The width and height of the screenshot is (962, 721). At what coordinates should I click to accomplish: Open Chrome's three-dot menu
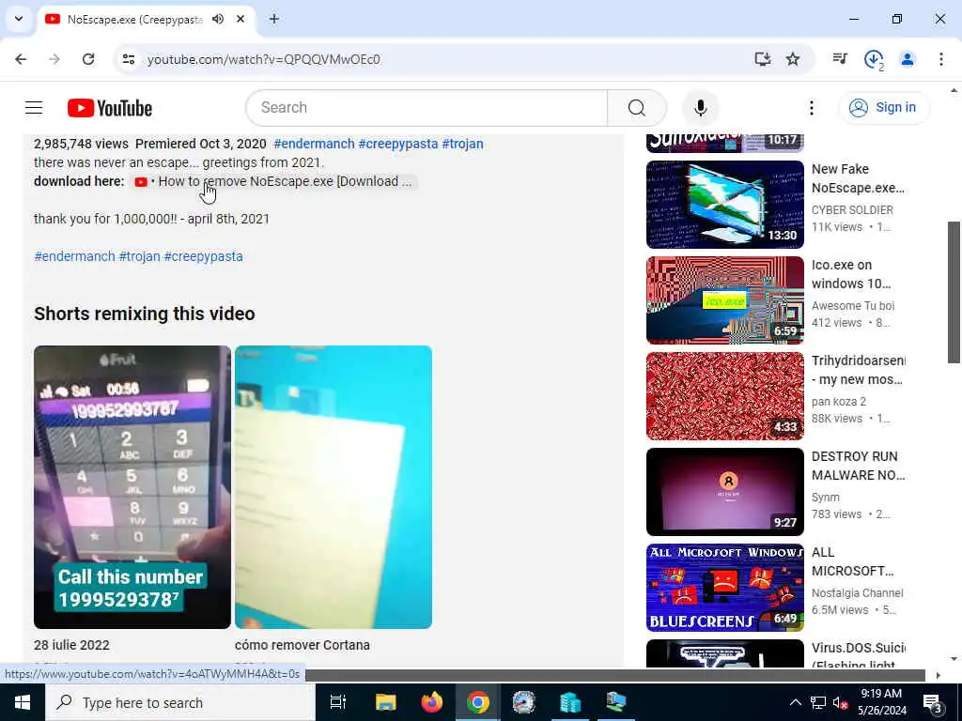tap(940, 59)
